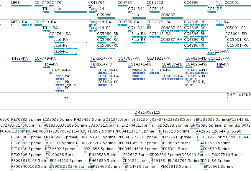Click the RE02306.5prime EST label
Image resolution: width=251 pixels, height=171 pixels.
click(26, 155)
